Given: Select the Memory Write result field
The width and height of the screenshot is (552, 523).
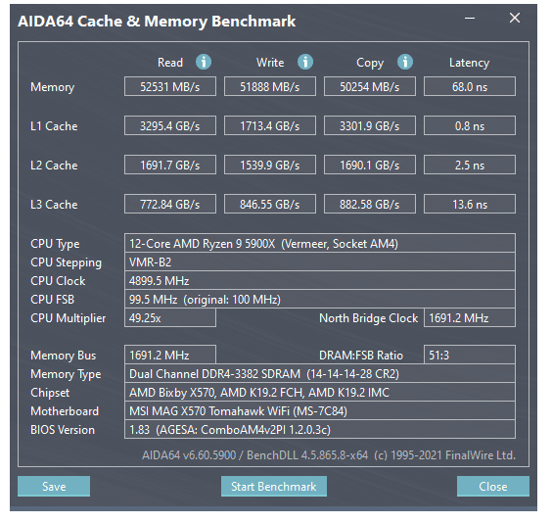Looking at the screenshot, I should (x=270, y=86).
